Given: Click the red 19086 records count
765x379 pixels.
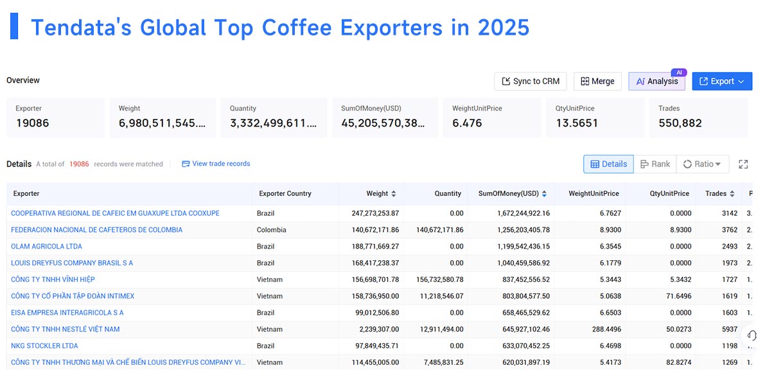Looking at the screenshot, I should 79,164.
